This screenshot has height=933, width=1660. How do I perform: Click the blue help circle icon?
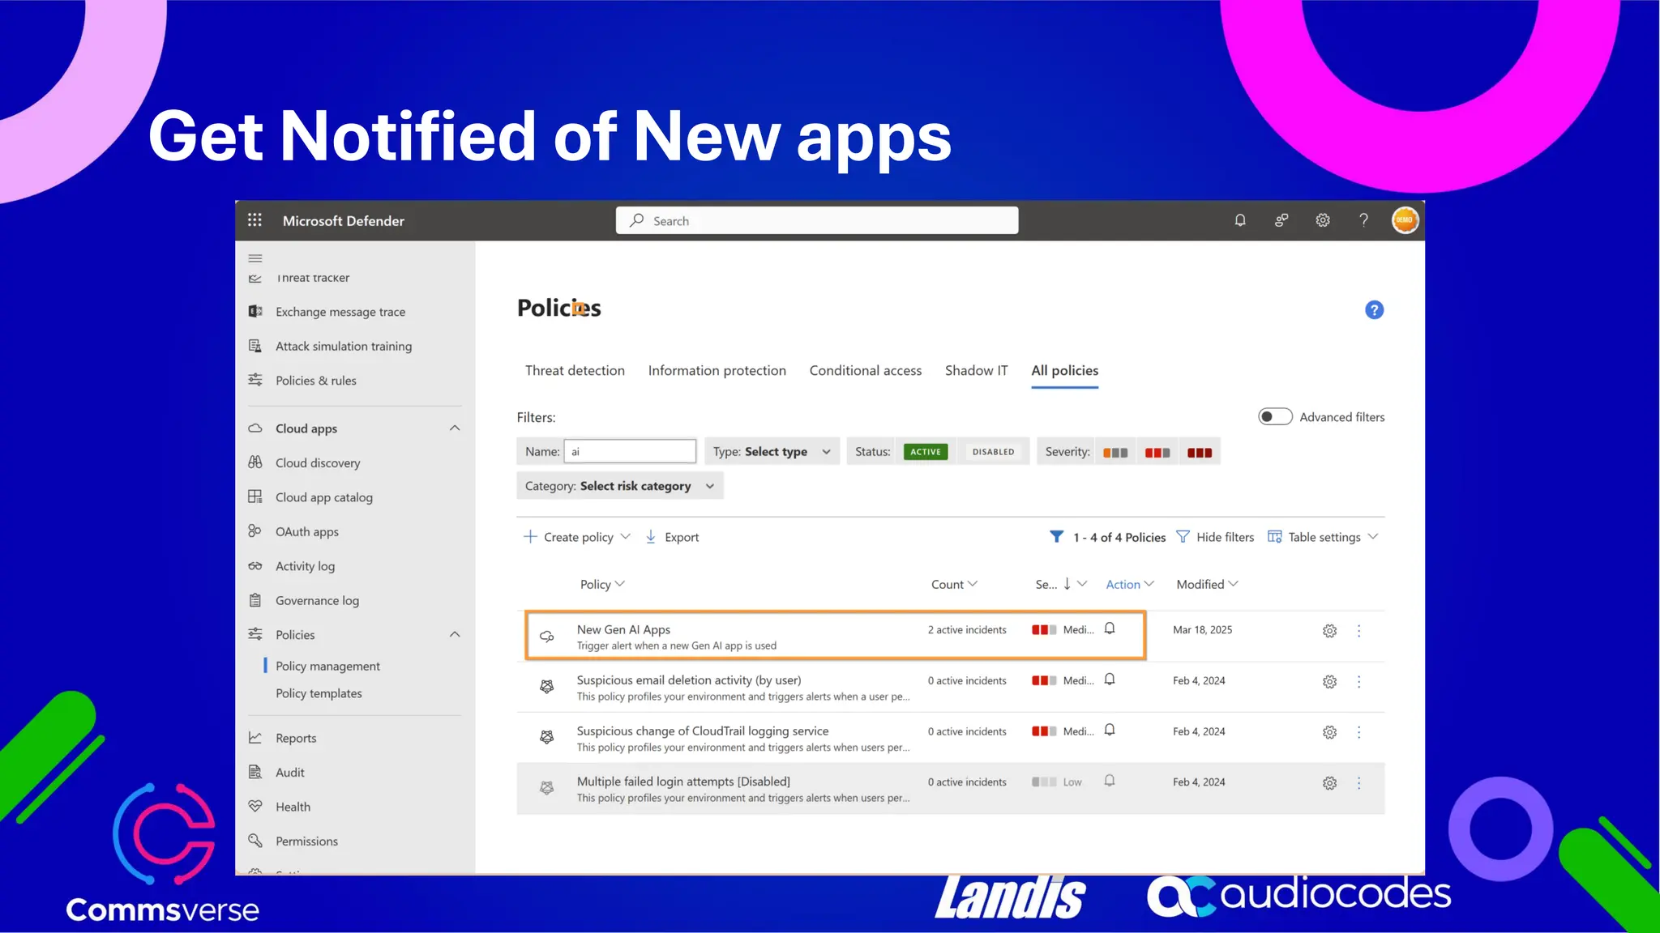1374,310
